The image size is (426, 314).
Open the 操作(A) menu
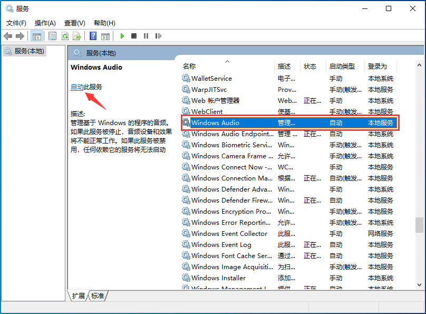tap(45, 23)
